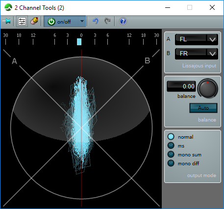Expand the channel B FR dropdown
Viewport: 224px width, 209px height.
pos(197,54)
